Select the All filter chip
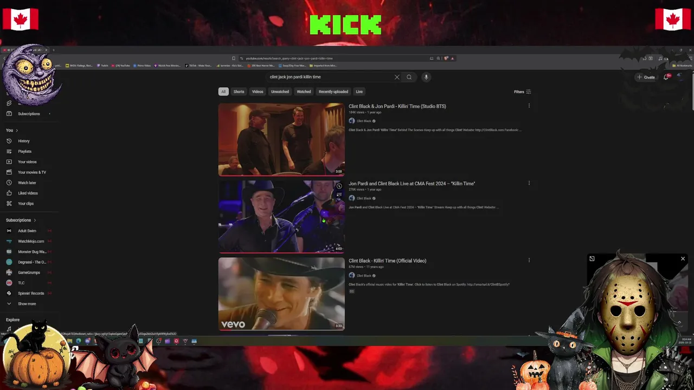Viewport: 694px width, 390px height. click(223, 92)
